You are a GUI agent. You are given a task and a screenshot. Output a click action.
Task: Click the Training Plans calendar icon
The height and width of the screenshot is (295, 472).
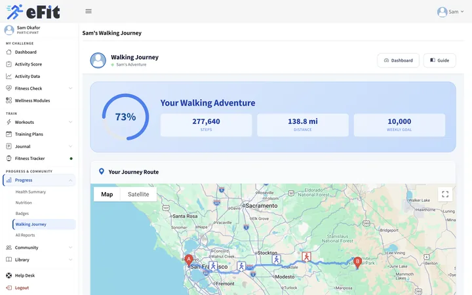pos(9,134)
